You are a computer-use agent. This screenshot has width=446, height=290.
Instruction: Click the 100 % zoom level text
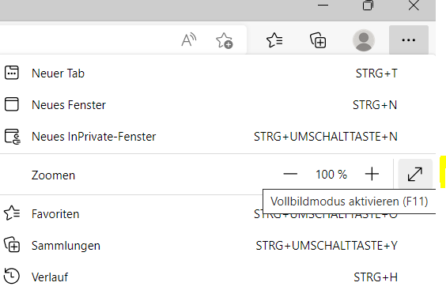coord(331,175)
